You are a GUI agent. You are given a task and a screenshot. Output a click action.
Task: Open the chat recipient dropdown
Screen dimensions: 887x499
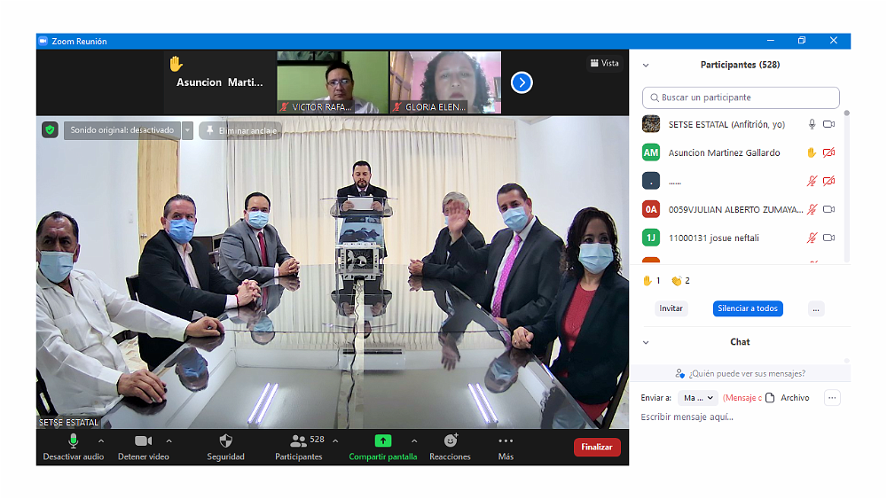point(697,398)
